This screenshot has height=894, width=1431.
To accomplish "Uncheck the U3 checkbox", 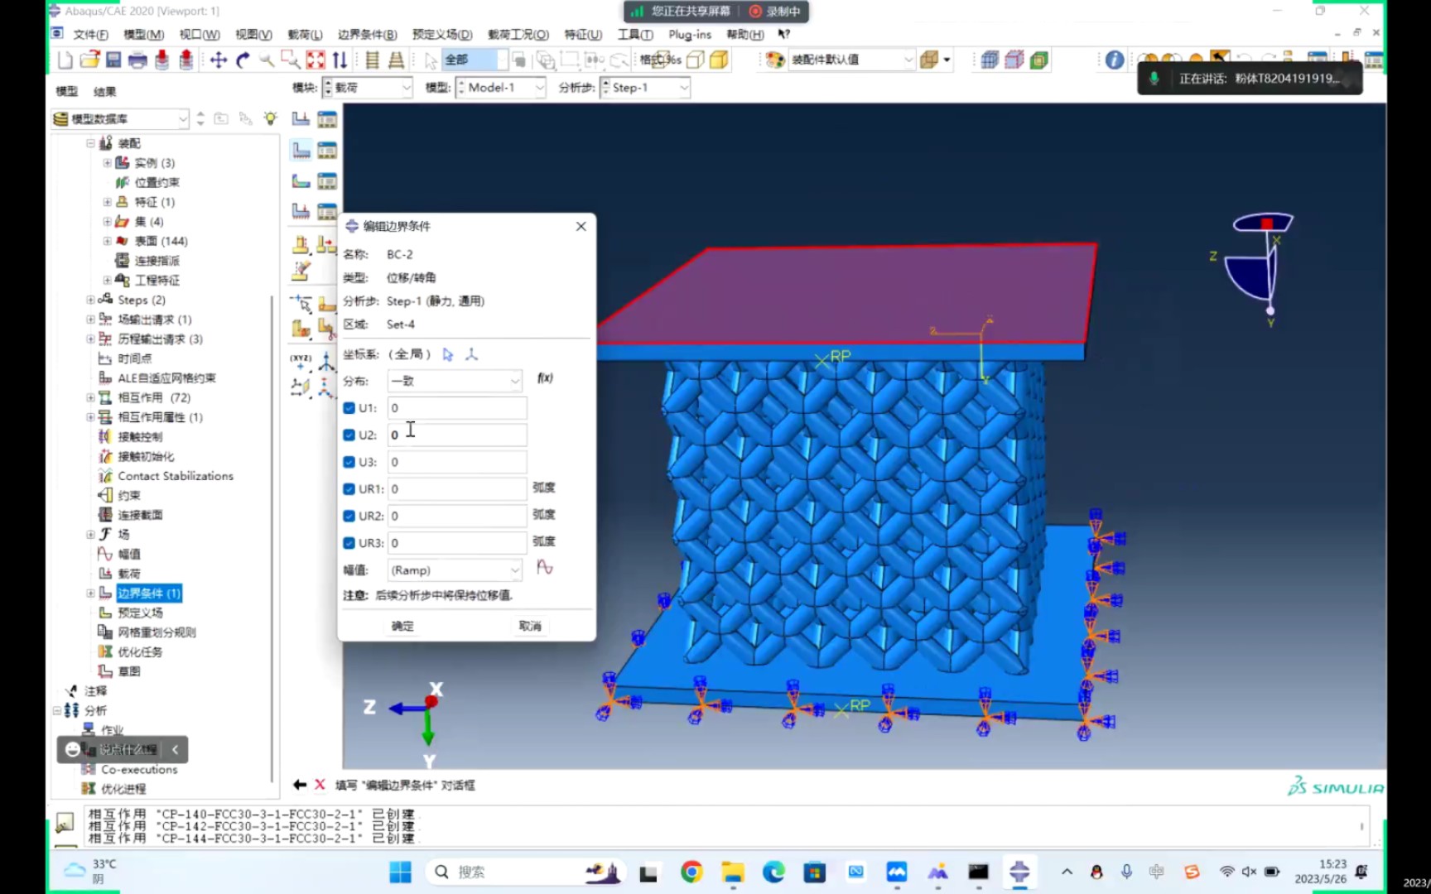I will [x=349, y=462].
